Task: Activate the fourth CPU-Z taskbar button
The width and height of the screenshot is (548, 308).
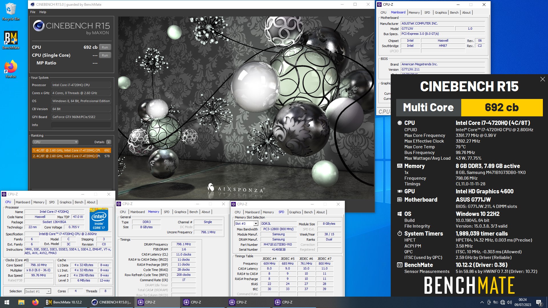Action: [294, 302]
